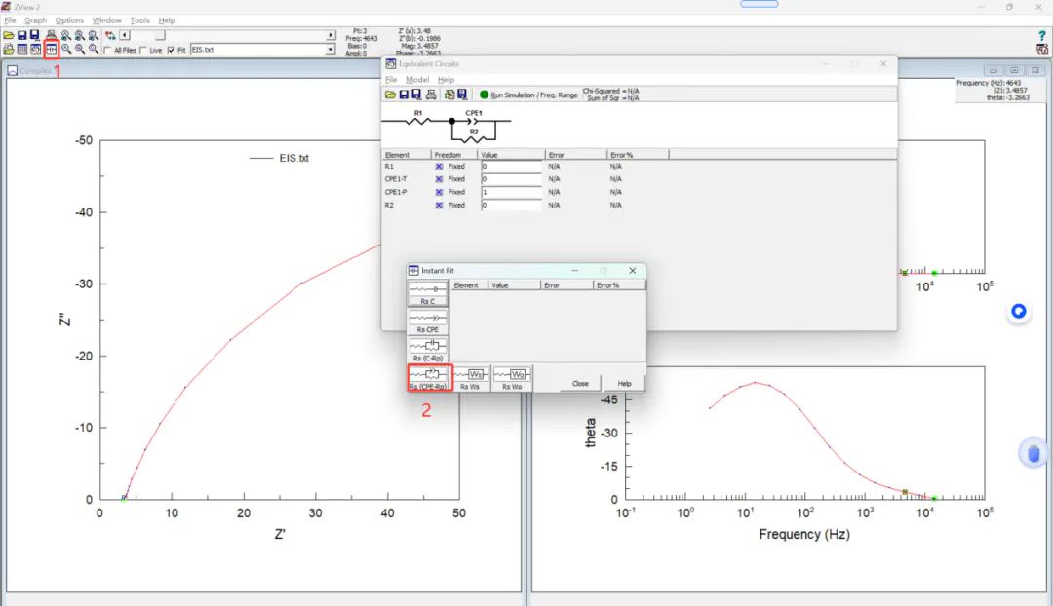Open the Model menu in Equivalent Circuits
This screenshot has width=1053, height=606.
[x=416, y=80]
